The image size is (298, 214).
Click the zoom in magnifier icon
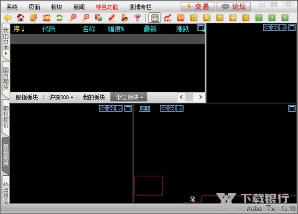point(73,18)
